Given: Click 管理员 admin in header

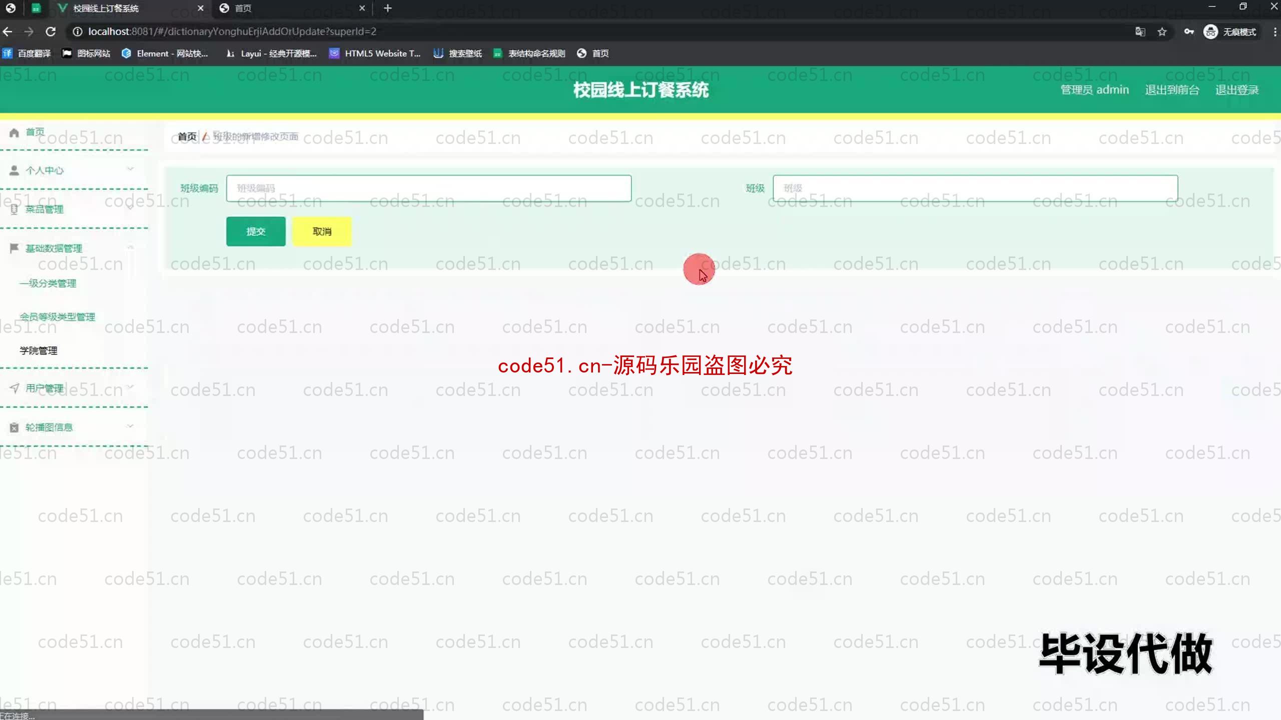Looking at the screenshot, I should 1095,90.
